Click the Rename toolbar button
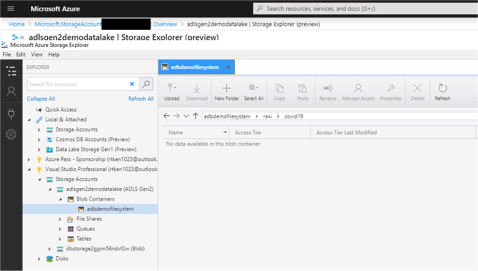 tap(328, 92)
